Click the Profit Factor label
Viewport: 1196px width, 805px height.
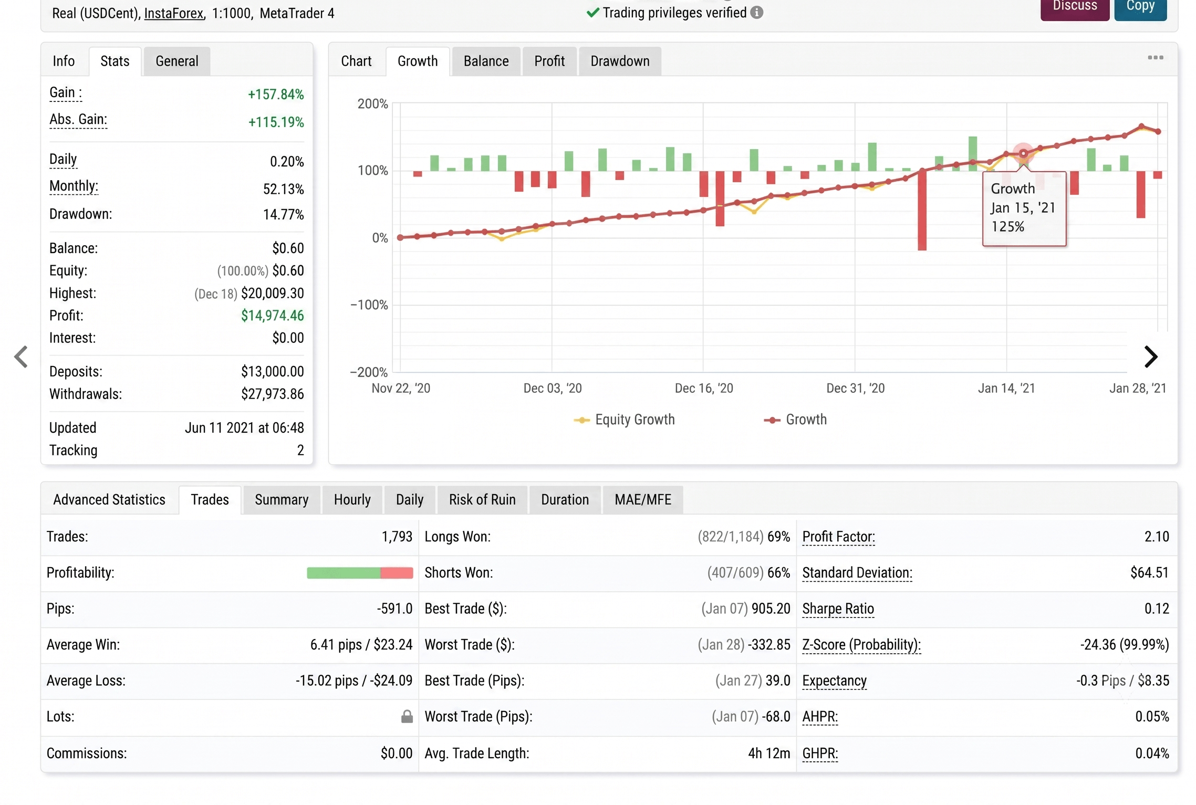click(838, 537)
